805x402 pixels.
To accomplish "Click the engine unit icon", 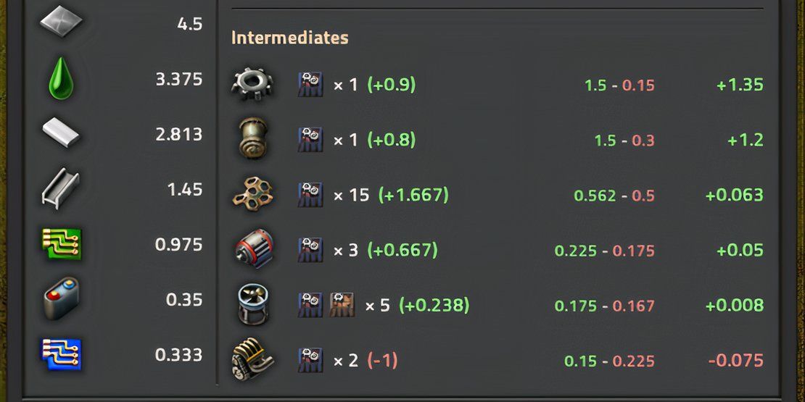I will 252,360.
